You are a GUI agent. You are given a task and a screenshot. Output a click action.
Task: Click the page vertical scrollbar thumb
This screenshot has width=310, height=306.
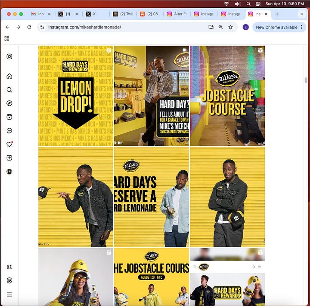[x=306, y=80]
